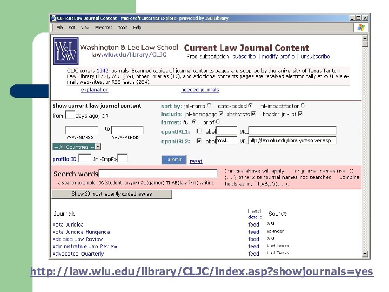This screenshot has height=292, width=389.
Task: Disable the openURL2 checkbox
Action: (199, 141)
